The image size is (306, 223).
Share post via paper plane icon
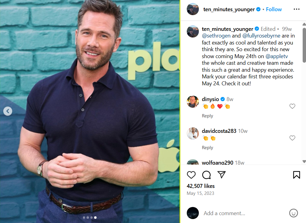click(222, 175)
